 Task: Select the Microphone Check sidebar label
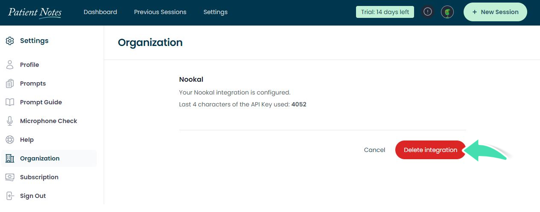[49, 121]
